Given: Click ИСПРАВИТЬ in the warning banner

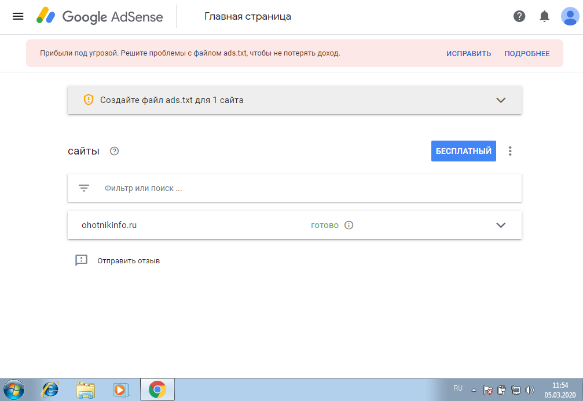Looking at the screenshot, I should 468,53.
